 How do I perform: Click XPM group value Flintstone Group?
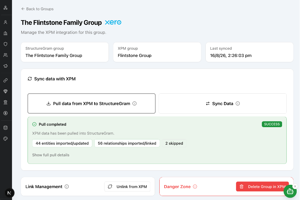click(134, 56)
